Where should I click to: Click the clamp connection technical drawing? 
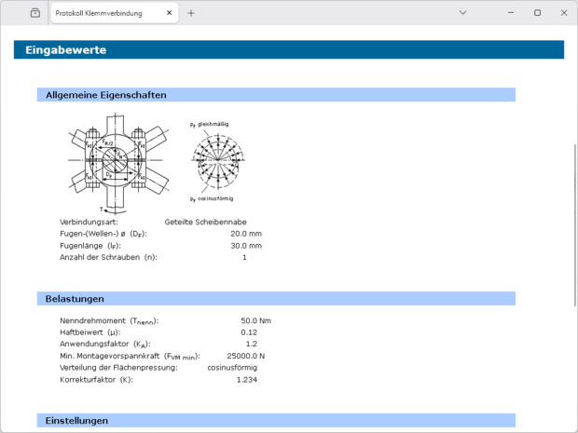tap(117, 166)
